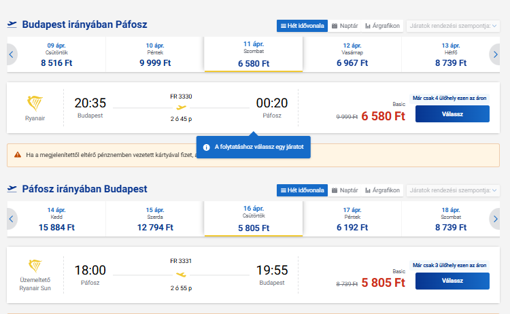Click Ryanair logo on outbound flight card
The image size is (510, 314).
(x=35, y=104)
